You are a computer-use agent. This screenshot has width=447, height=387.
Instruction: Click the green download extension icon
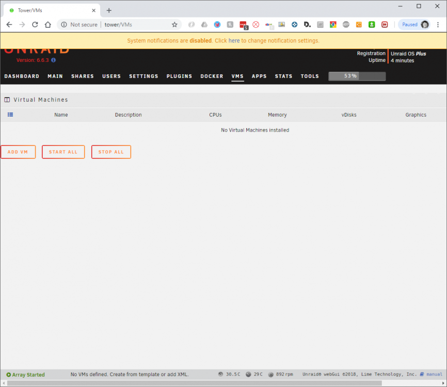tap(372, 24)
